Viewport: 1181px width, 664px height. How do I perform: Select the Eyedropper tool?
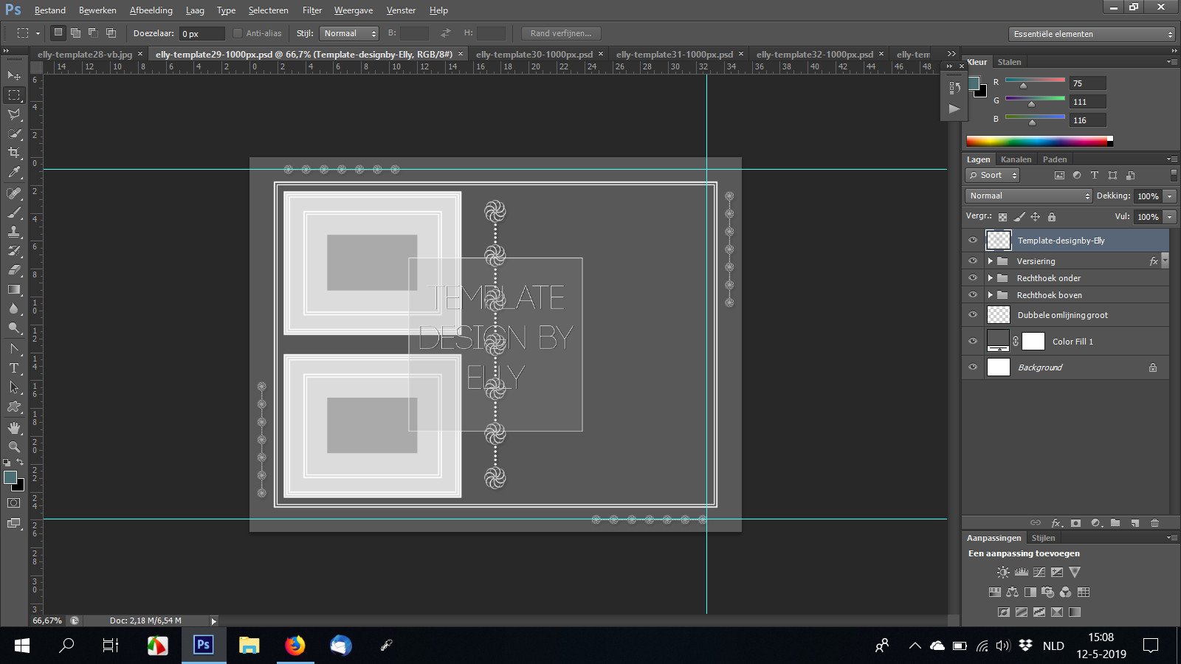point(14,173)
